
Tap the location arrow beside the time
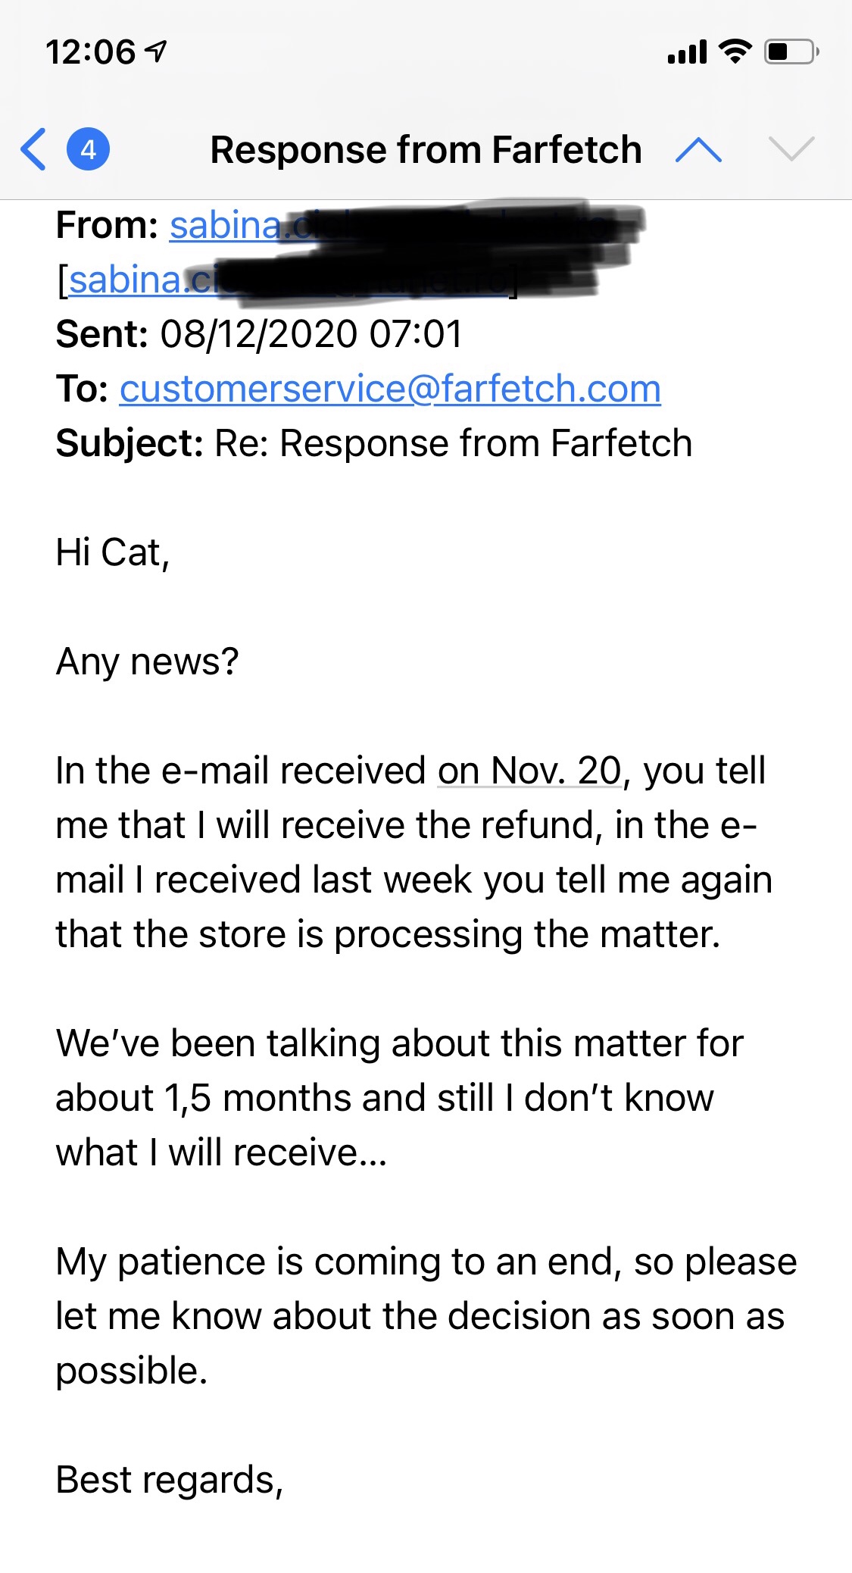pyautogui.click(x=156, y=52)
